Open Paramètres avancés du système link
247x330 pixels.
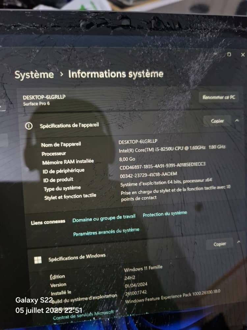(106, 232)
